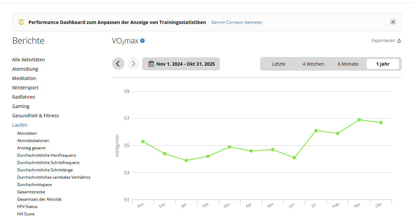Click the Garmin Connect+ banner logo icon

coord(21,22)
